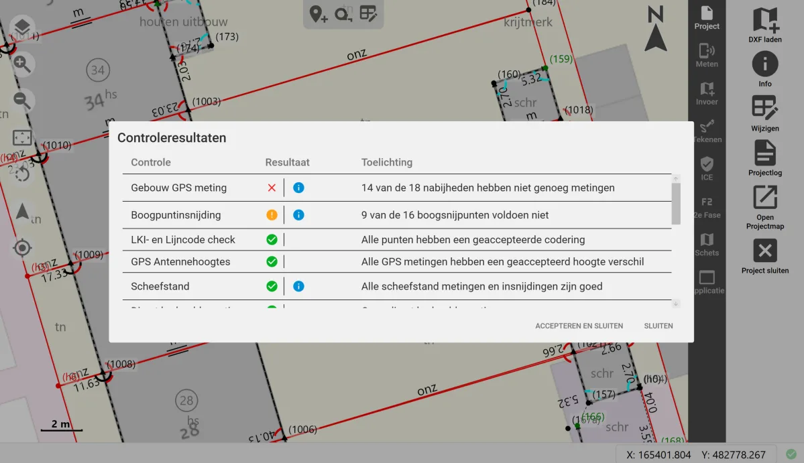Click SLUITEN button

click(658, 326)
